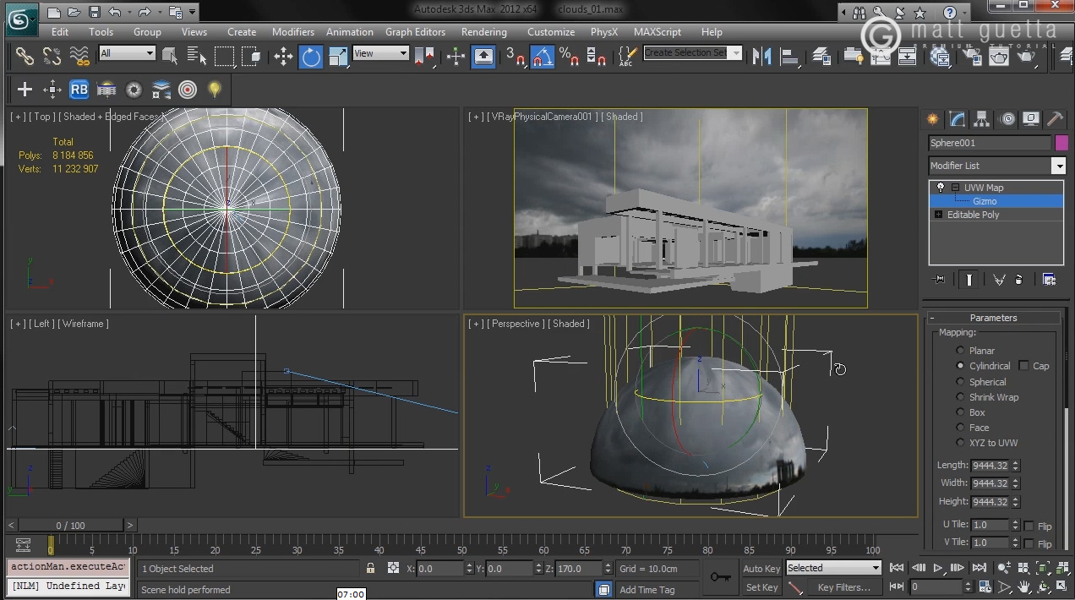Activate the Select and Rotate tool
The width and height of the screenshot is (1075, 600).
tap(311, 57)
